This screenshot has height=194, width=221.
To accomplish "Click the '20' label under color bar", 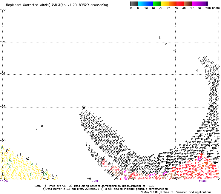I will tap(160, 8).
